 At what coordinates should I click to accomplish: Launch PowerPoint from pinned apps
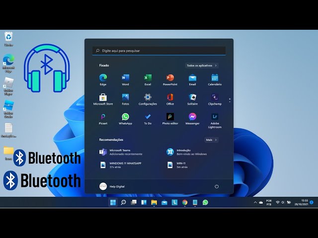pos(170,80)
